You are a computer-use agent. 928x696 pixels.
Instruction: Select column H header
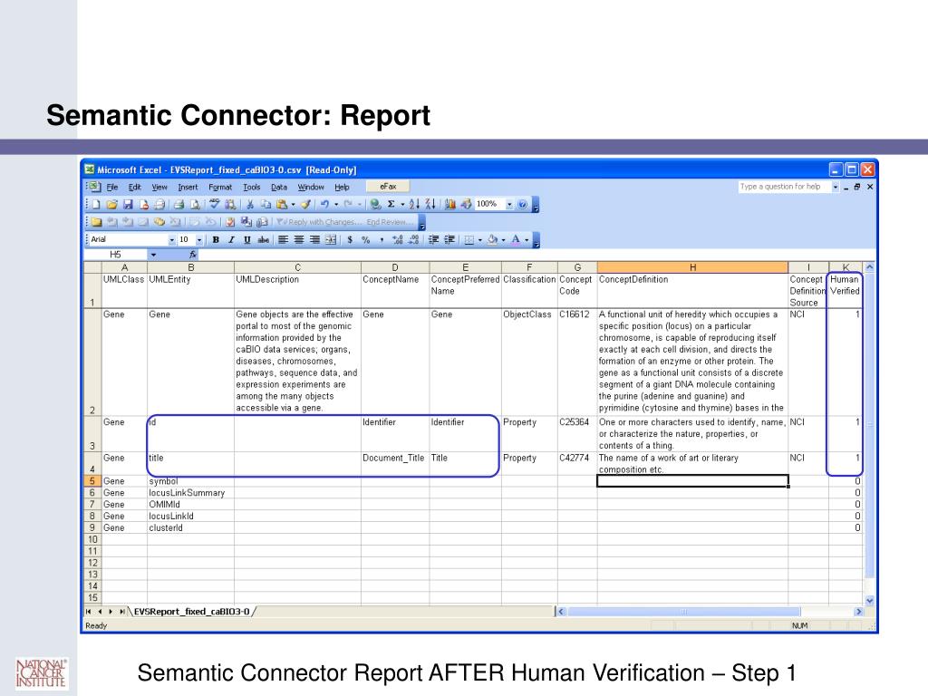tap(692, 267)
